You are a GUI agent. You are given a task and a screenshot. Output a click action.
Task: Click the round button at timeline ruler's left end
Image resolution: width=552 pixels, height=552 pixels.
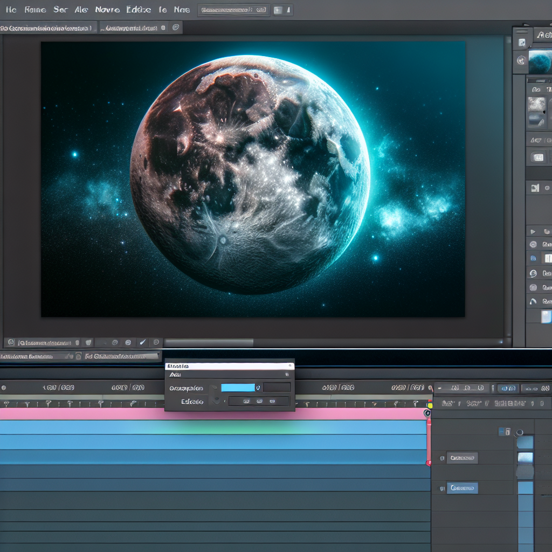tap(4, 388)
